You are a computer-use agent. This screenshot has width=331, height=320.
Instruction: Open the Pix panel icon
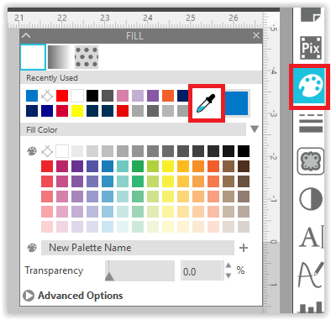point(311,48)
